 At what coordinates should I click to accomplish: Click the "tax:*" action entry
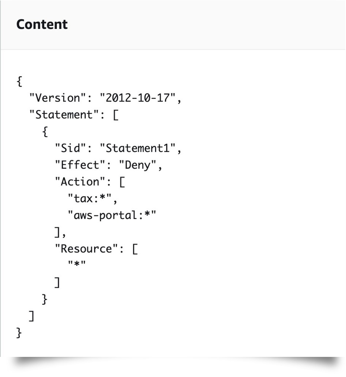click(x=90, y=198)
